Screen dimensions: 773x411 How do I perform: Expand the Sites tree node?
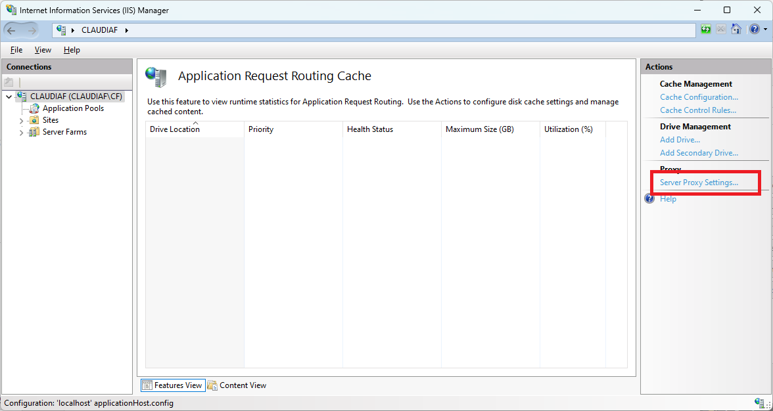pyautogui.click(x=21, y=121)
